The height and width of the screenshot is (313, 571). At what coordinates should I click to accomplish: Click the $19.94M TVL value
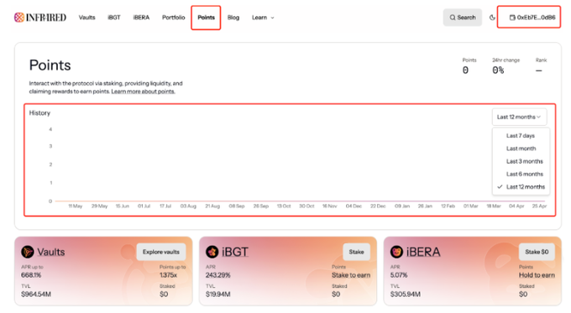[217, 294]
